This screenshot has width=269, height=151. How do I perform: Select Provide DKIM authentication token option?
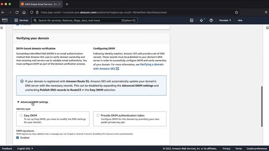pos(98,115)
